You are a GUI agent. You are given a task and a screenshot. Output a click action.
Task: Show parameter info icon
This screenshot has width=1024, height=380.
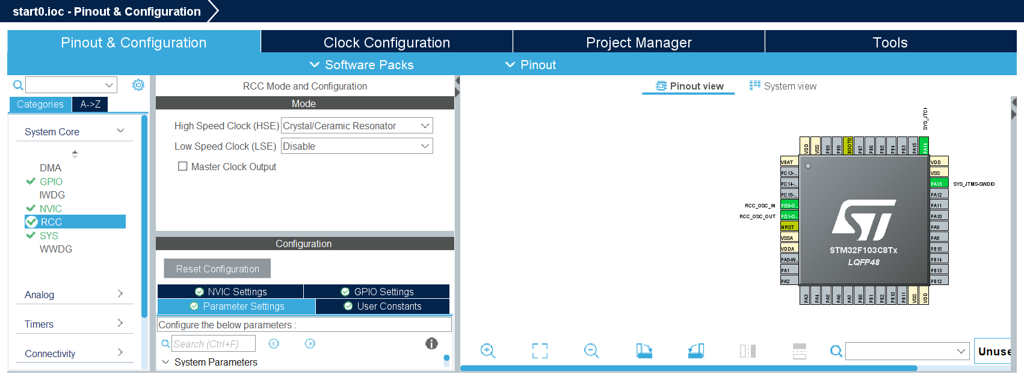[431, 343]
